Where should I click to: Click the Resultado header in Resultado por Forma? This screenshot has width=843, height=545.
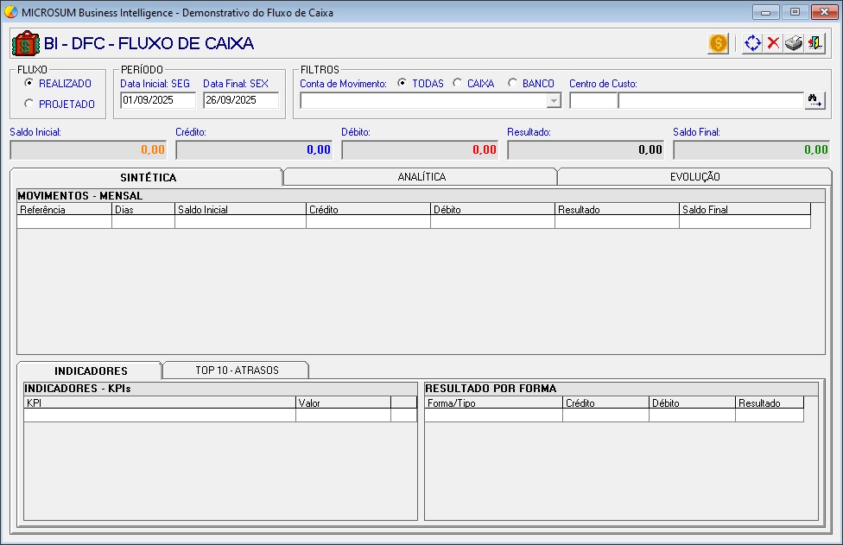(770, 402)
